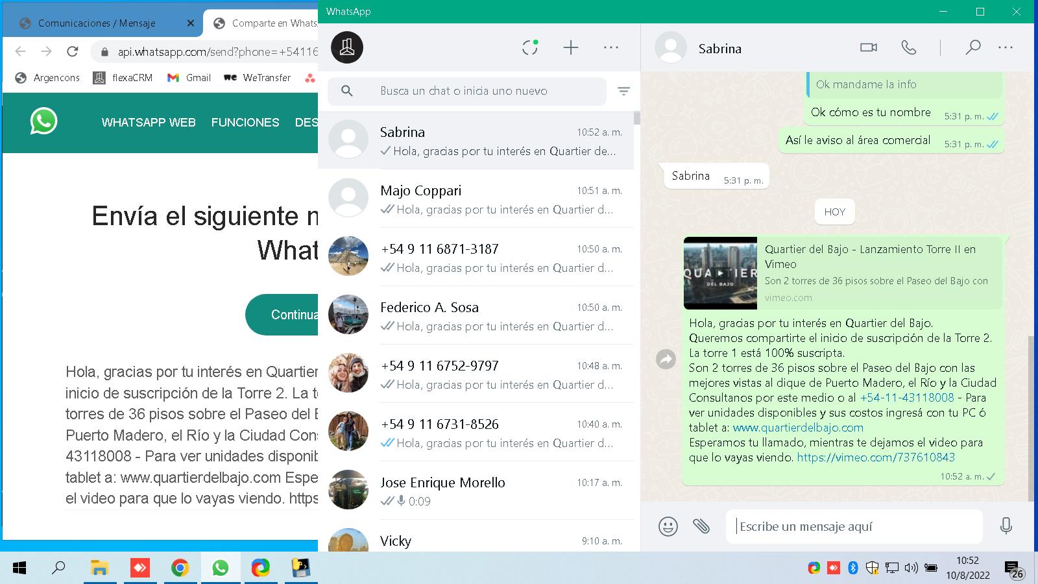Click phone number +54-11-43118008 in message

[907, 398]
